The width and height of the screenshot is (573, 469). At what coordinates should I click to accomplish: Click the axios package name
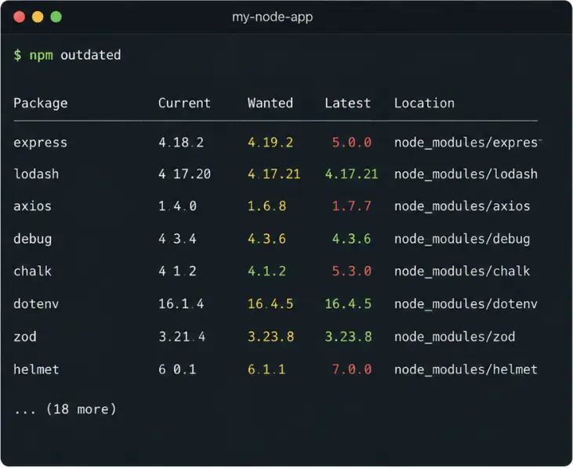tap(32, 206)
